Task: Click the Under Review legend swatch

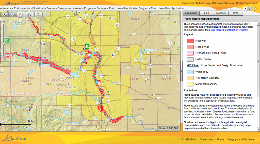Action: click(x=190, y=59)
